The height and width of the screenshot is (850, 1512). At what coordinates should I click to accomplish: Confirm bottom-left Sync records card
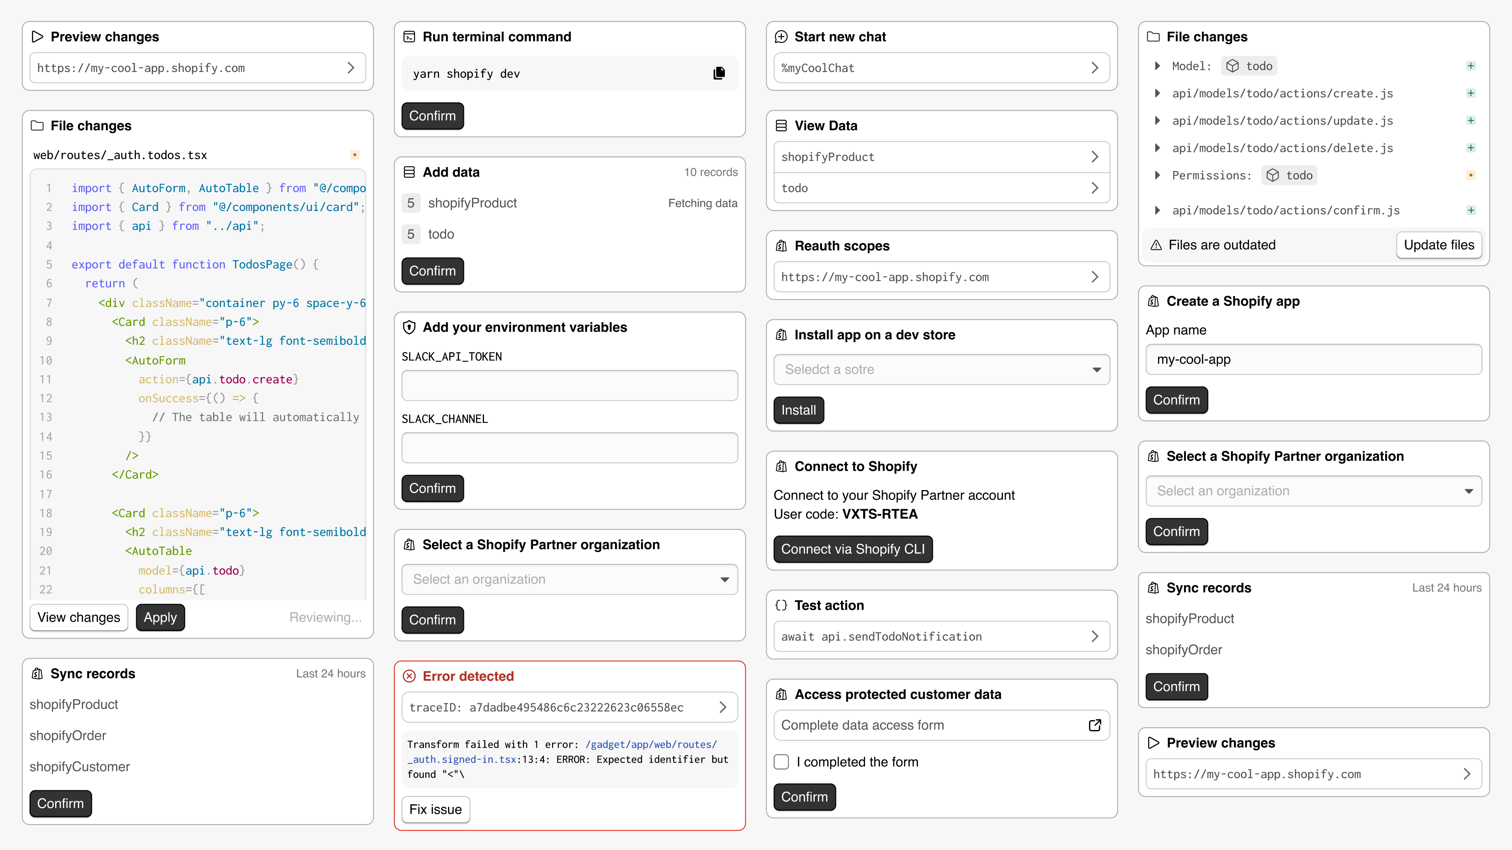coord(61,804)
